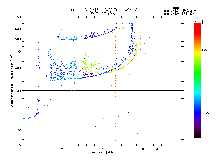Click the y-axis tick label '400'
Viewport: 216px width, 162px height.
pyautogui.click(x=18, y=52)
